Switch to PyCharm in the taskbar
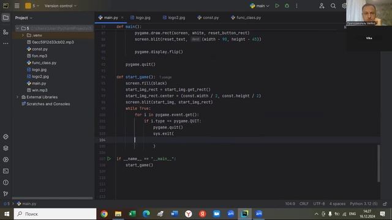The image size is (392, 220). pyautogui.click(x=244, y=214)
